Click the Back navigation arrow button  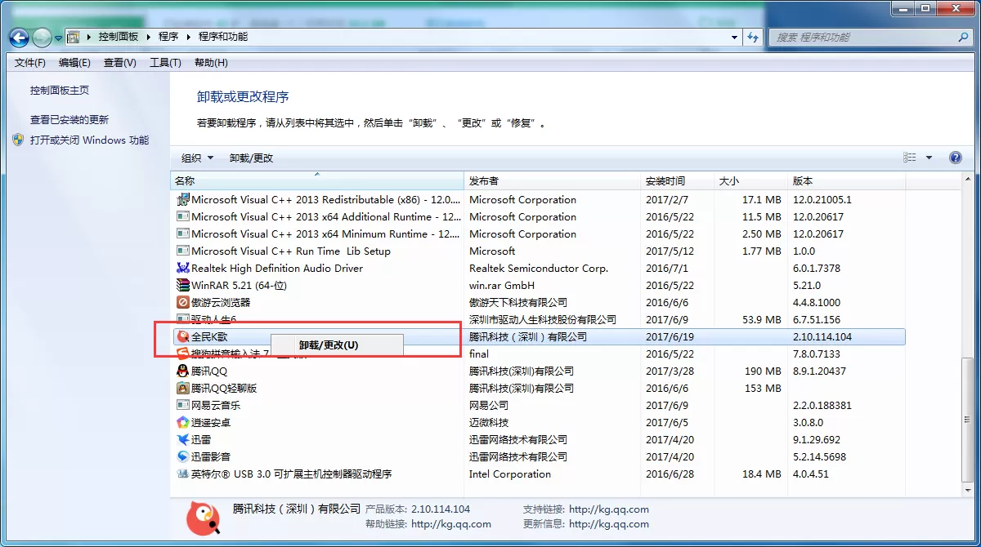[19, 38]
